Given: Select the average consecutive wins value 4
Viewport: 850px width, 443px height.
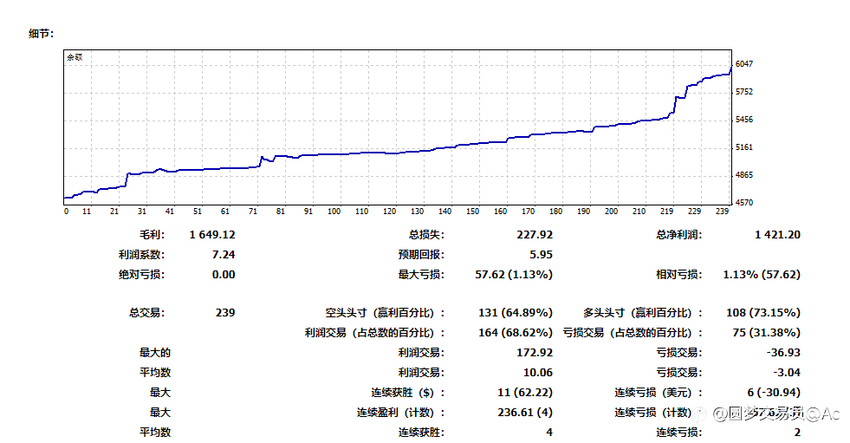Looking at the screenshot, I should point(549,433).
